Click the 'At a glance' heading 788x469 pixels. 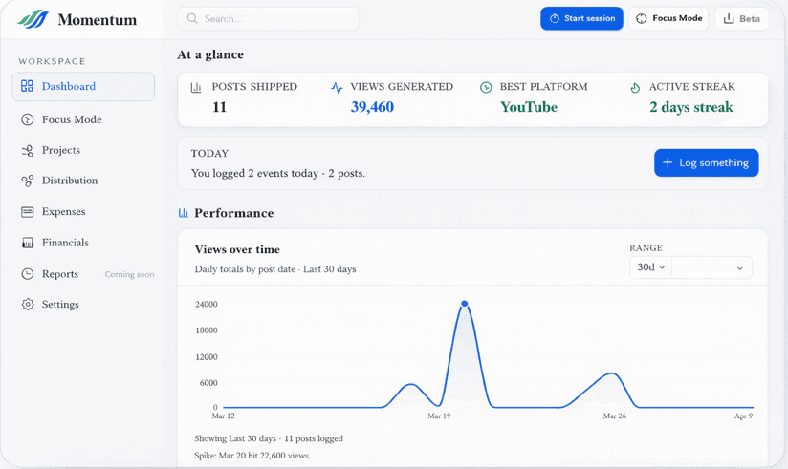coord(210,54)
